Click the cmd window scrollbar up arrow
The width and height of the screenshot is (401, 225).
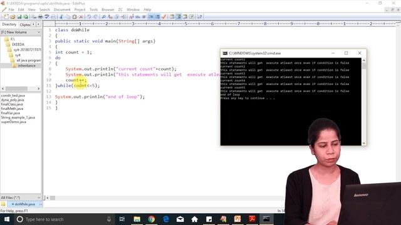(x=363, y=61)
